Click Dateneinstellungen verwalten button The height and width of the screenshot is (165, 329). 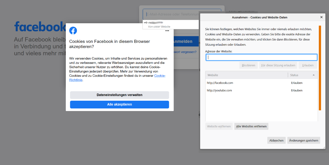(x=119, y=95)
